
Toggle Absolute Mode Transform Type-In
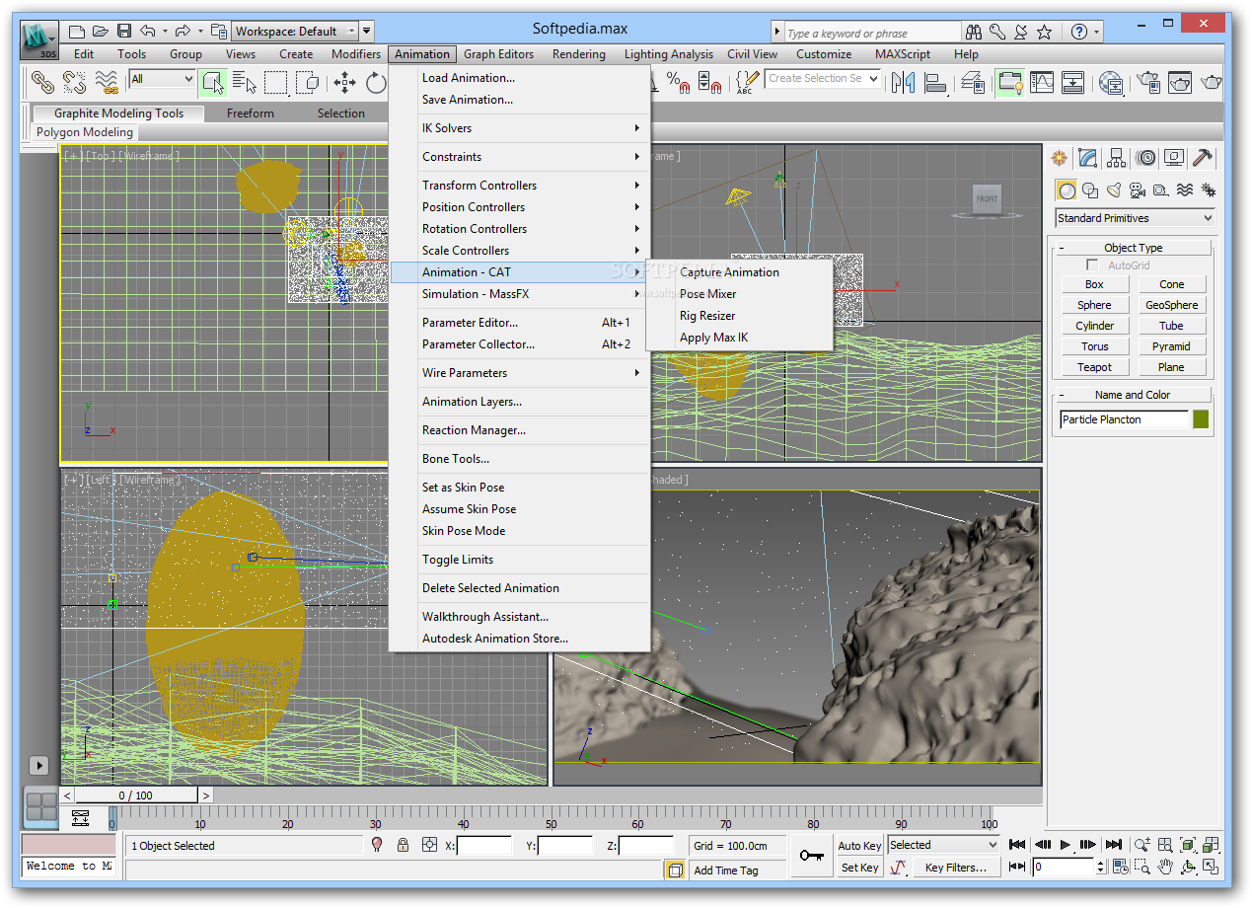tap(429, 845)
